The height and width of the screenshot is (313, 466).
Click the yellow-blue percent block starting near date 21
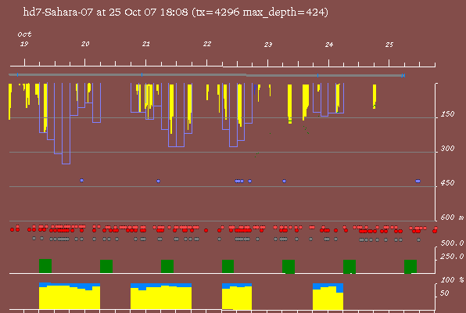[161, 297]
